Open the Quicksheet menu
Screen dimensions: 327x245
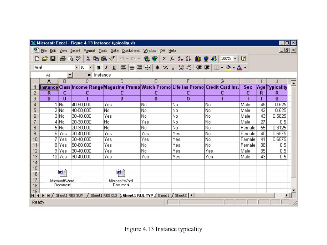point(131,51)
